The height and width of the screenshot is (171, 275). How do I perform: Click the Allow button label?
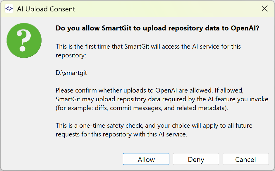click(x=146, y=159)
